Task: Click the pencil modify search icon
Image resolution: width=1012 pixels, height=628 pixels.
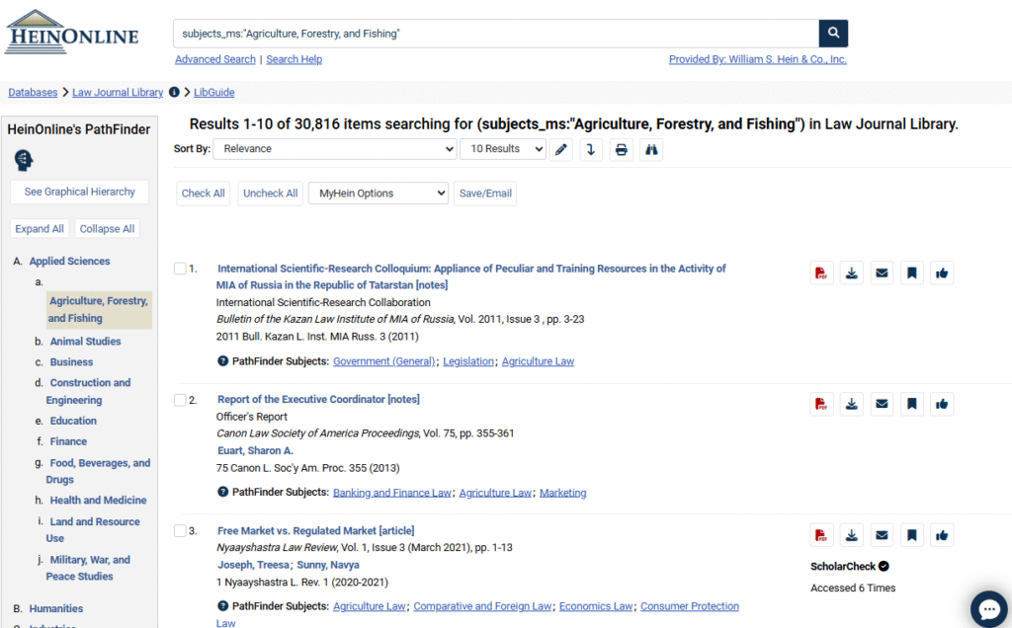Action: 561,150
